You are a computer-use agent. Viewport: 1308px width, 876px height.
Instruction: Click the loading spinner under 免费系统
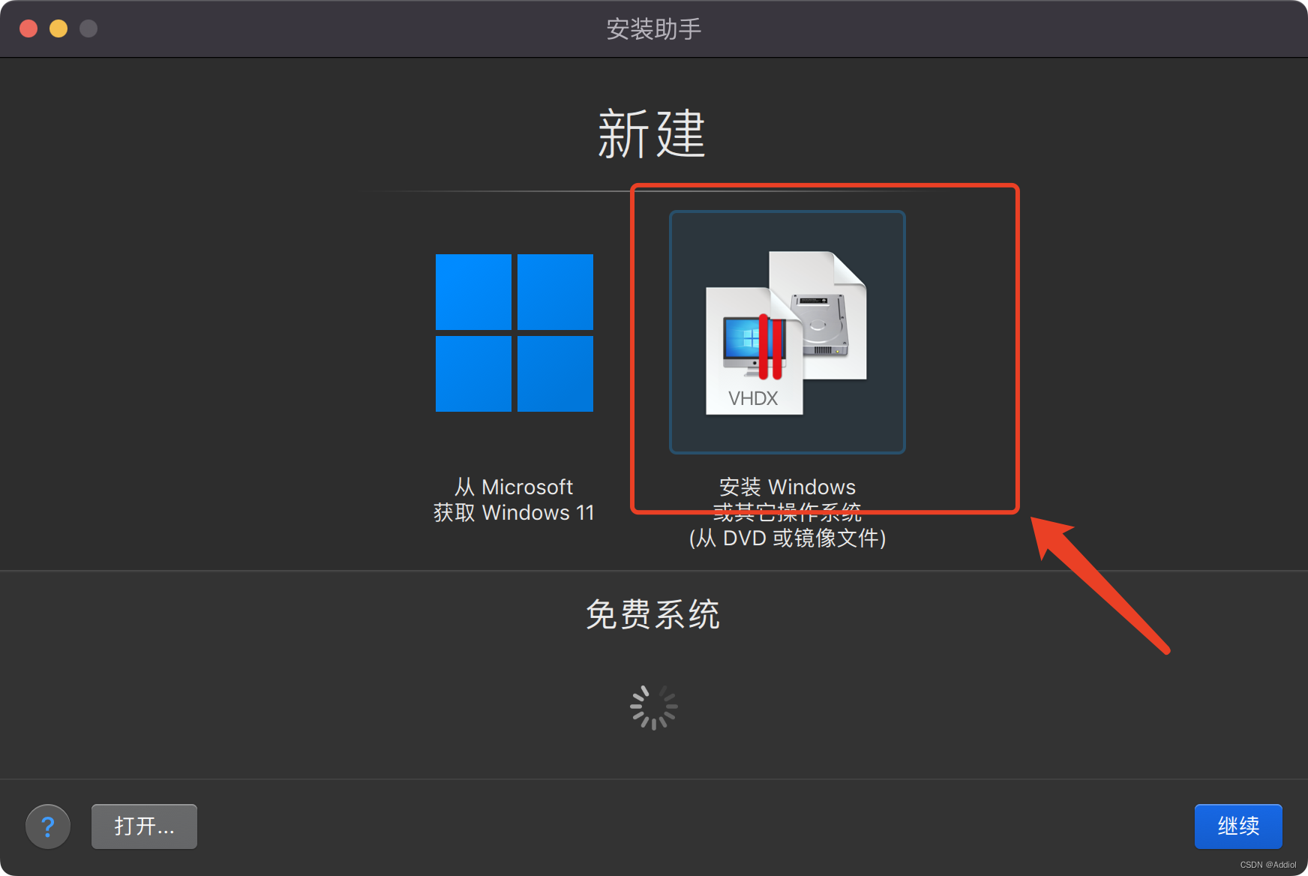(653, 706)
